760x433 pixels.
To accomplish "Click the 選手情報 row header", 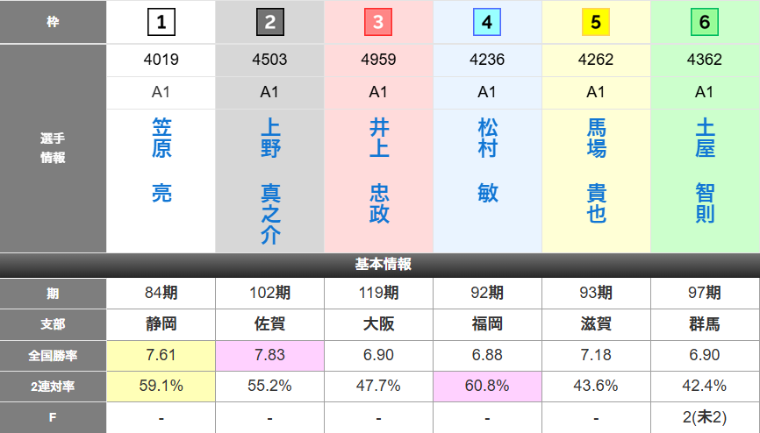I will pyautogui.click(x=53, y=149).
